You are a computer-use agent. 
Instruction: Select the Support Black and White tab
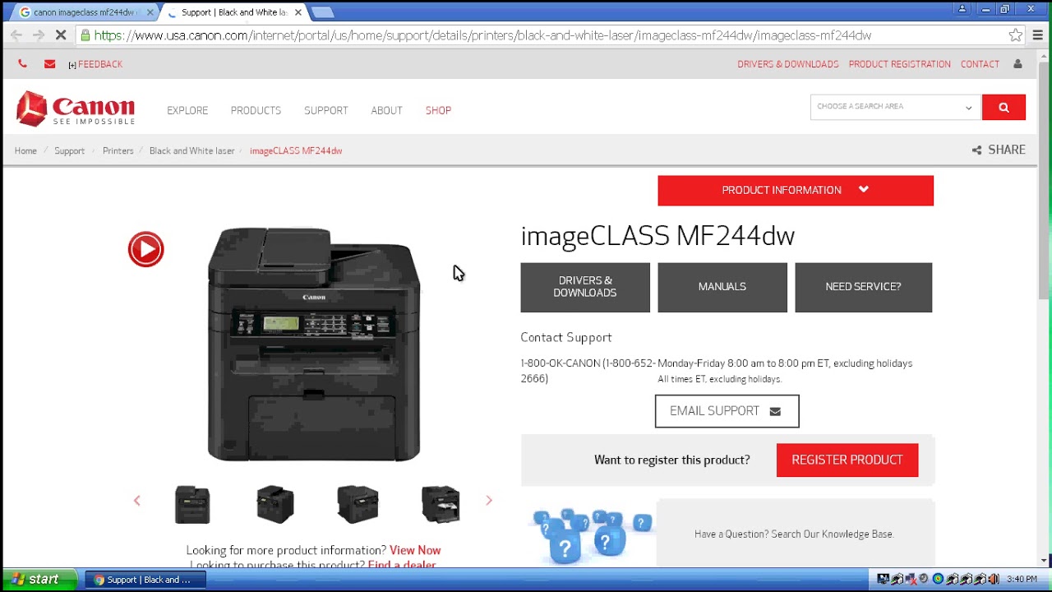point(233,12)
